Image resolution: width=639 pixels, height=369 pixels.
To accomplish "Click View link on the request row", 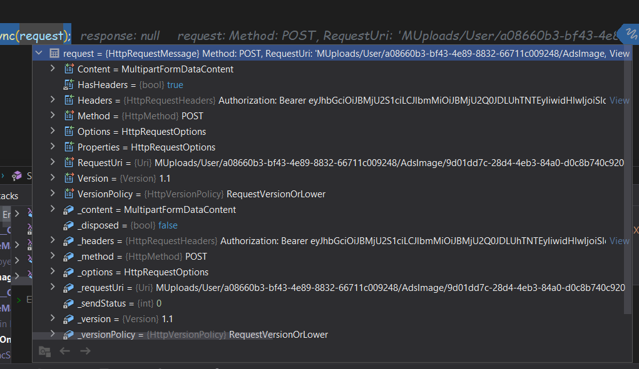I will click(x=620, y=54).
